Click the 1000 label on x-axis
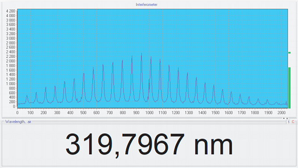The height and width of the screenshot is (168, 298). point(149,112)
